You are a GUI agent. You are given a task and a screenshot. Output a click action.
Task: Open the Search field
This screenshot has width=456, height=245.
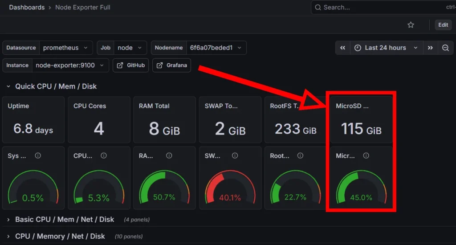pos(383,7)
